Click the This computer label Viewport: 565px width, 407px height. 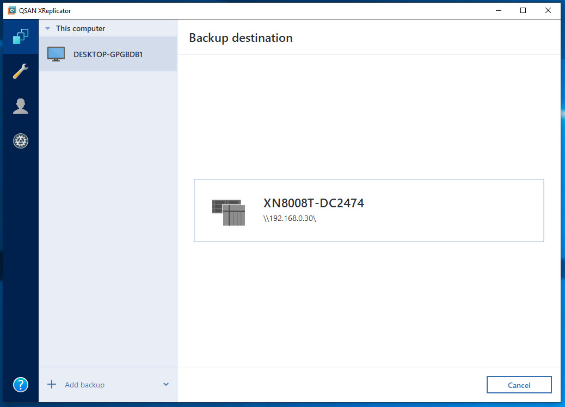click(81, 28)
